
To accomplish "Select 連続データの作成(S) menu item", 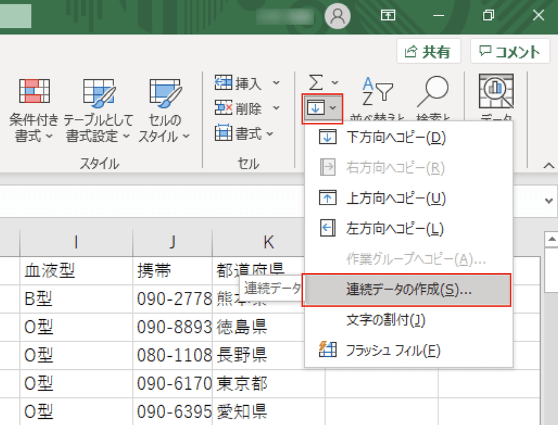I will click(409, 290).
